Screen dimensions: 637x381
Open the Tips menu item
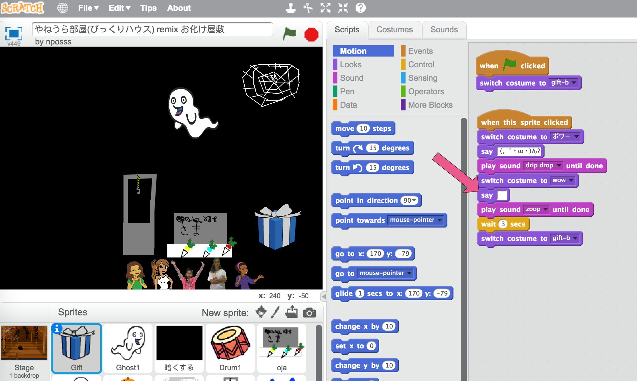point(148,8)
